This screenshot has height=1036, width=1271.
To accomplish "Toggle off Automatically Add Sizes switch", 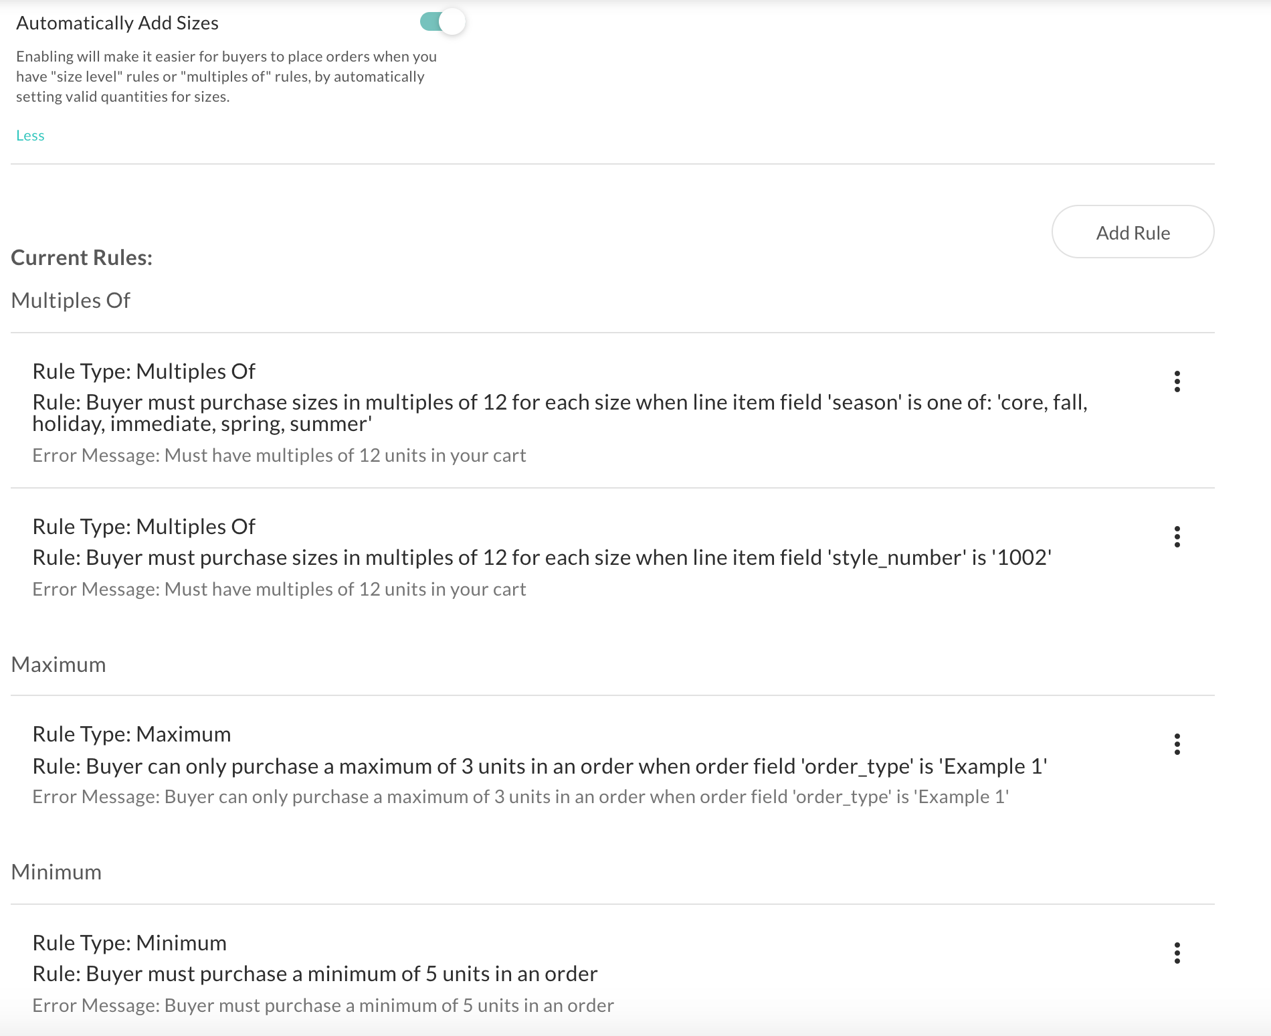I will point(442,22).
